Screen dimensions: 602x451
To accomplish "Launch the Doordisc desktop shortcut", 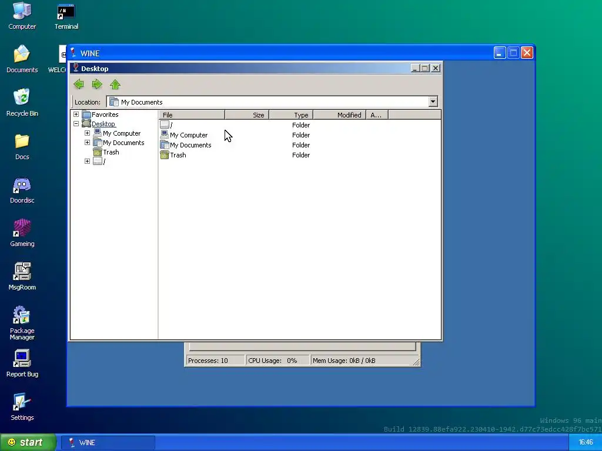I will click(22, 190).
